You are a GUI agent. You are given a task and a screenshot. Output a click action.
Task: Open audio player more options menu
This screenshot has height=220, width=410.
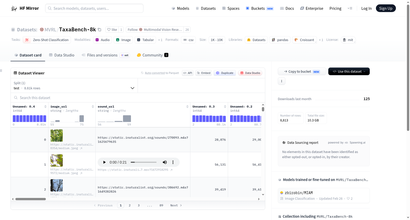pyautogui.click(x=173, y=162)
